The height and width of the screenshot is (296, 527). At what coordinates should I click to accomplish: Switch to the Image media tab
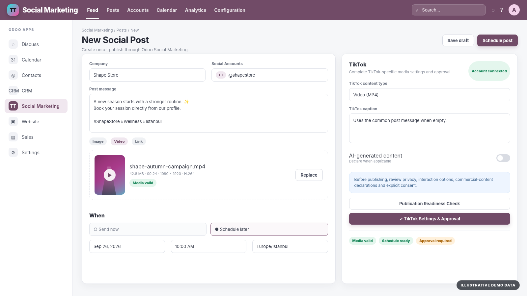click(x=98, y=141)
